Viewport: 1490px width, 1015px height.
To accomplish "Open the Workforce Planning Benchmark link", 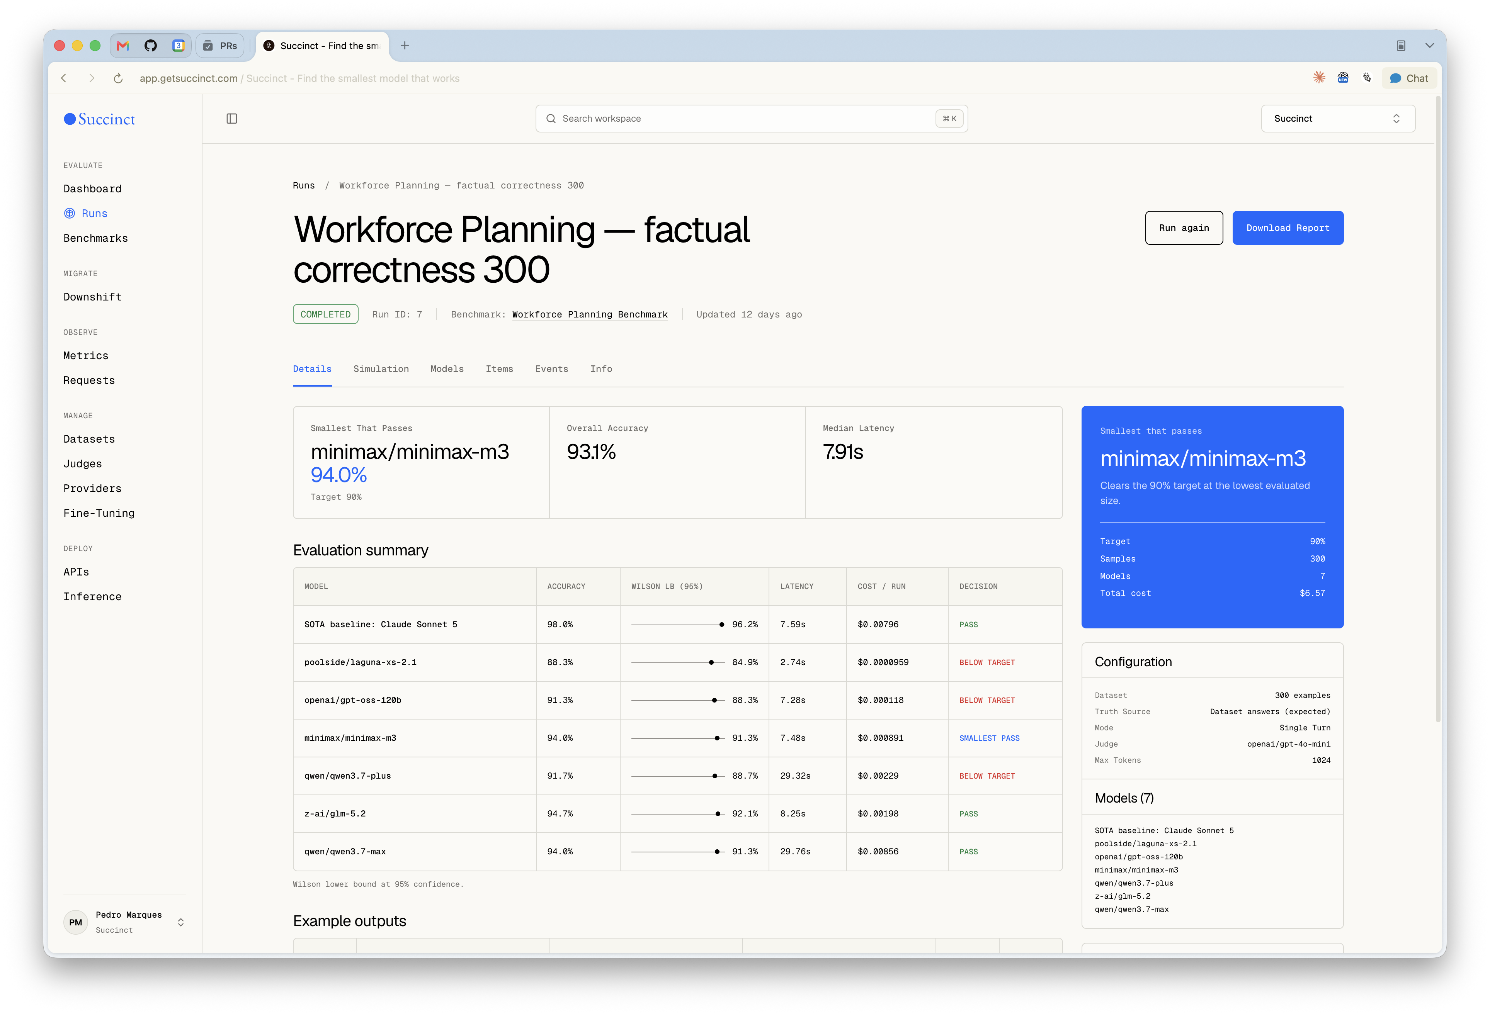I will (x=589, y=314).
